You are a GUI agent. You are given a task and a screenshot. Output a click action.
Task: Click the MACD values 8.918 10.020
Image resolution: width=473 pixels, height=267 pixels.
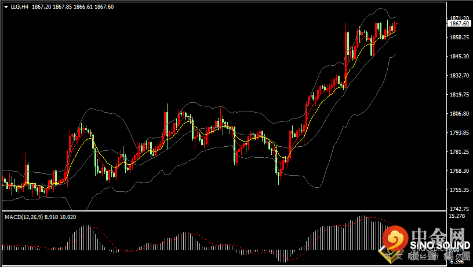[60, 217]
